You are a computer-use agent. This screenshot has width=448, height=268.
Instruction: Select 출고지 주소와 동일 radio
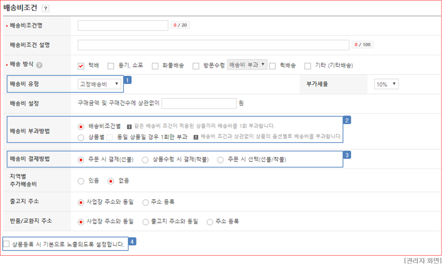(x=145, y=222)
